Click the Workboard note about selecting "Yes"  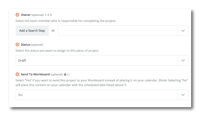point(102,82)
